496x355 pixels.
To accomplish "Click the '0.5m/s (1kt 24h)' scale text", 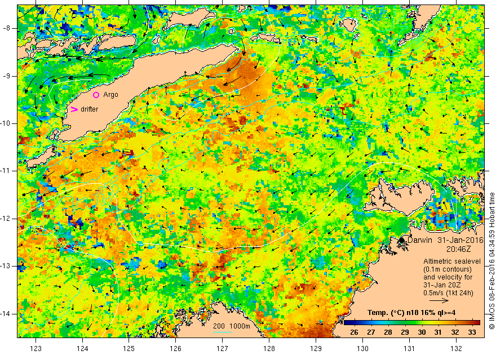I will [448, 293].
